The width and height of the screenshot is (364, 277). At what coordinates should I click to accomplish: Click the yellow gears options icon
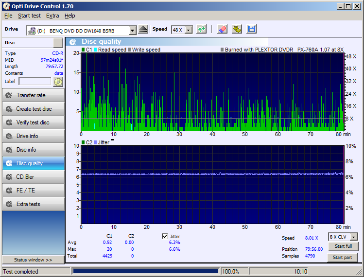[x=237, y=29]
